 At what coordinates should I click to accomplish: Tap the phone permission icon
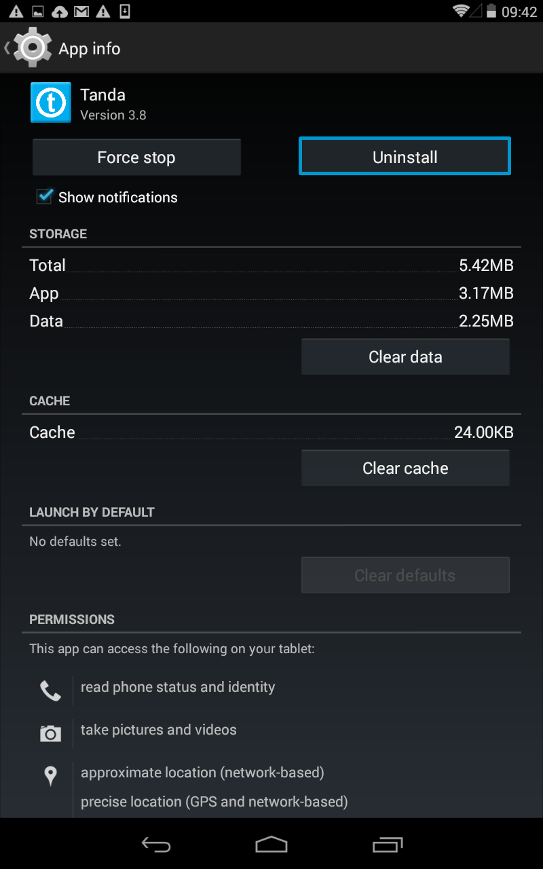pos(50,690)
